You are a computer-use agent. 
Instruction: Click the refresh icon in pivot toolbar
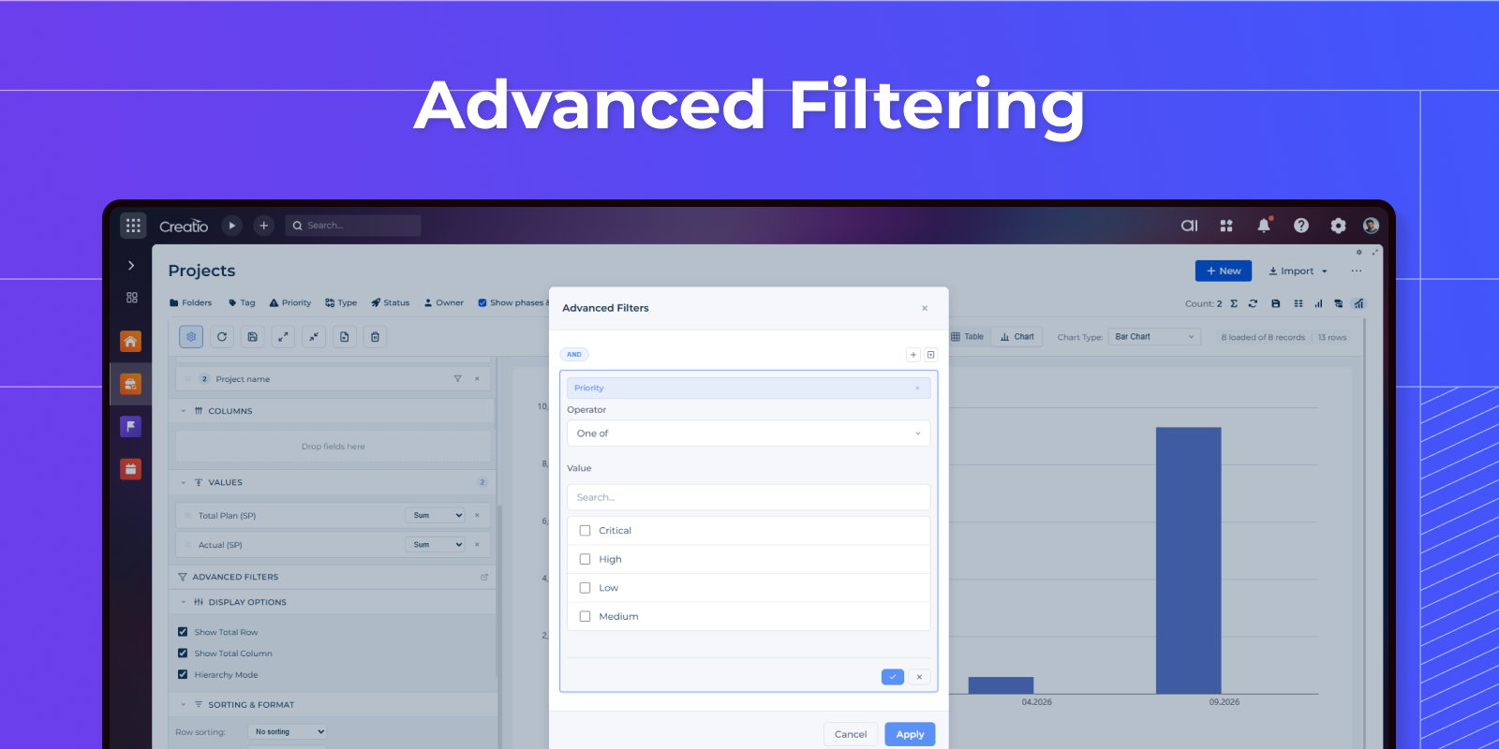pos(222,337)
